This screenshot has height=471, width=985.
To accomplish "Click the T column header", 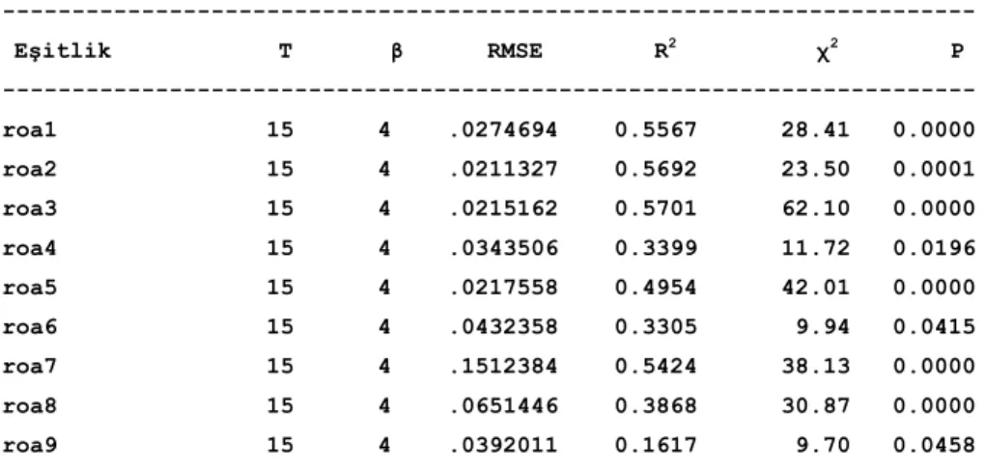I will [x=285, y=51].
